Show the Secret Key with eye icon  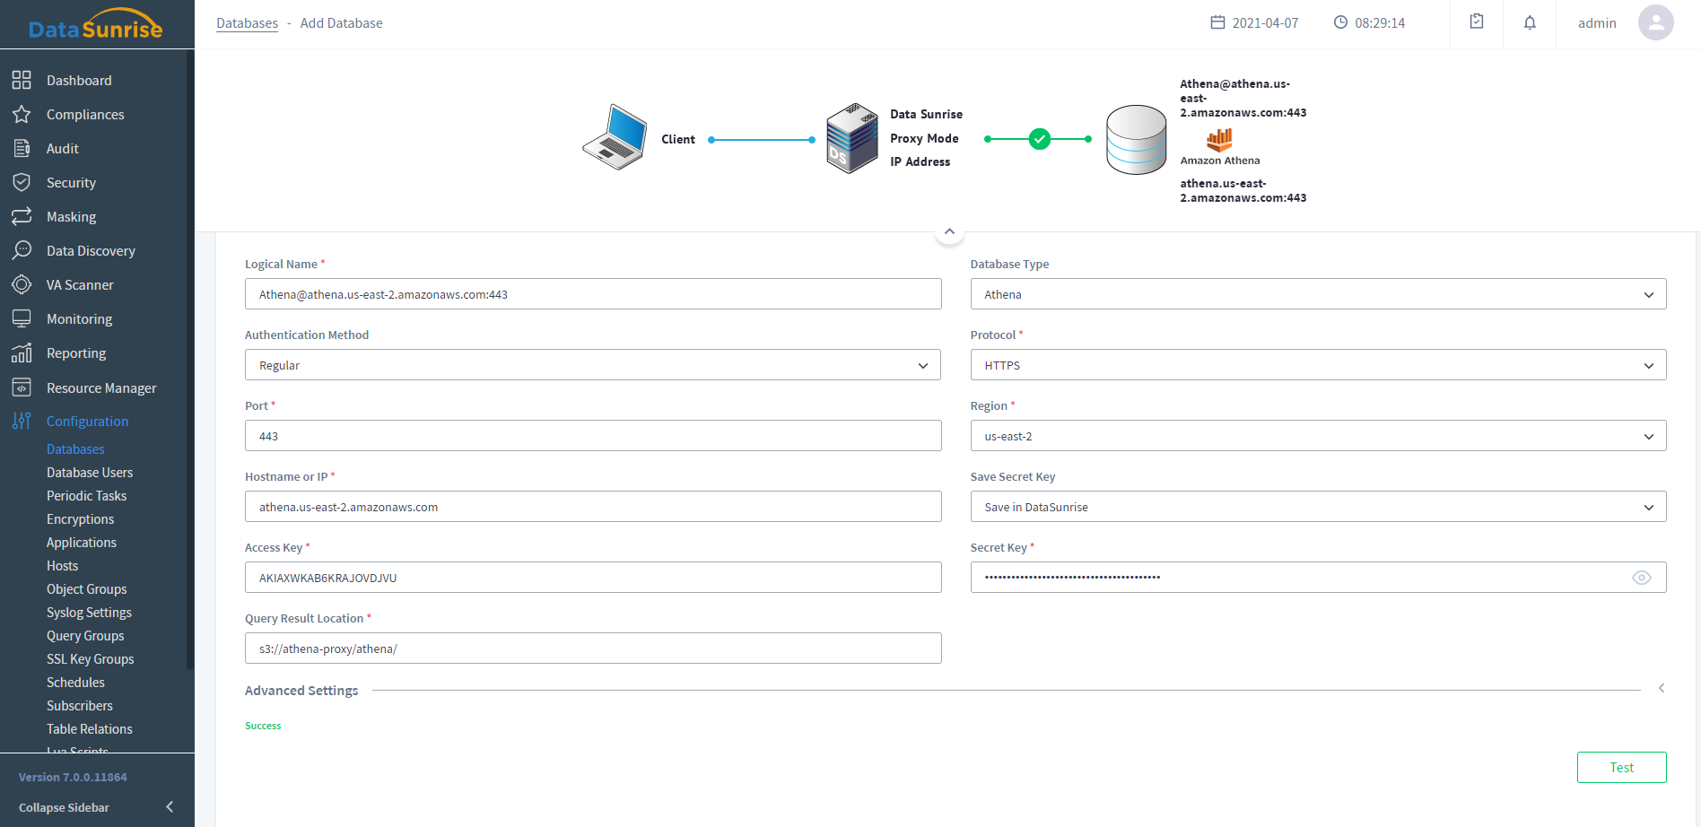tap(1641, 578)
